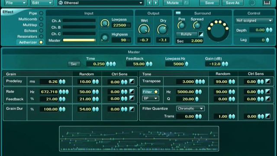
Task: Click the Surround Spread knob
Action: pos(197,26)
